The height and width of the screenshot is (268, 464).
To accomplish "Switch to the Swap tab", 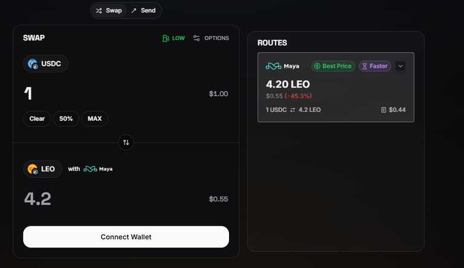I will pyautogui.click(x=109, y=11).
